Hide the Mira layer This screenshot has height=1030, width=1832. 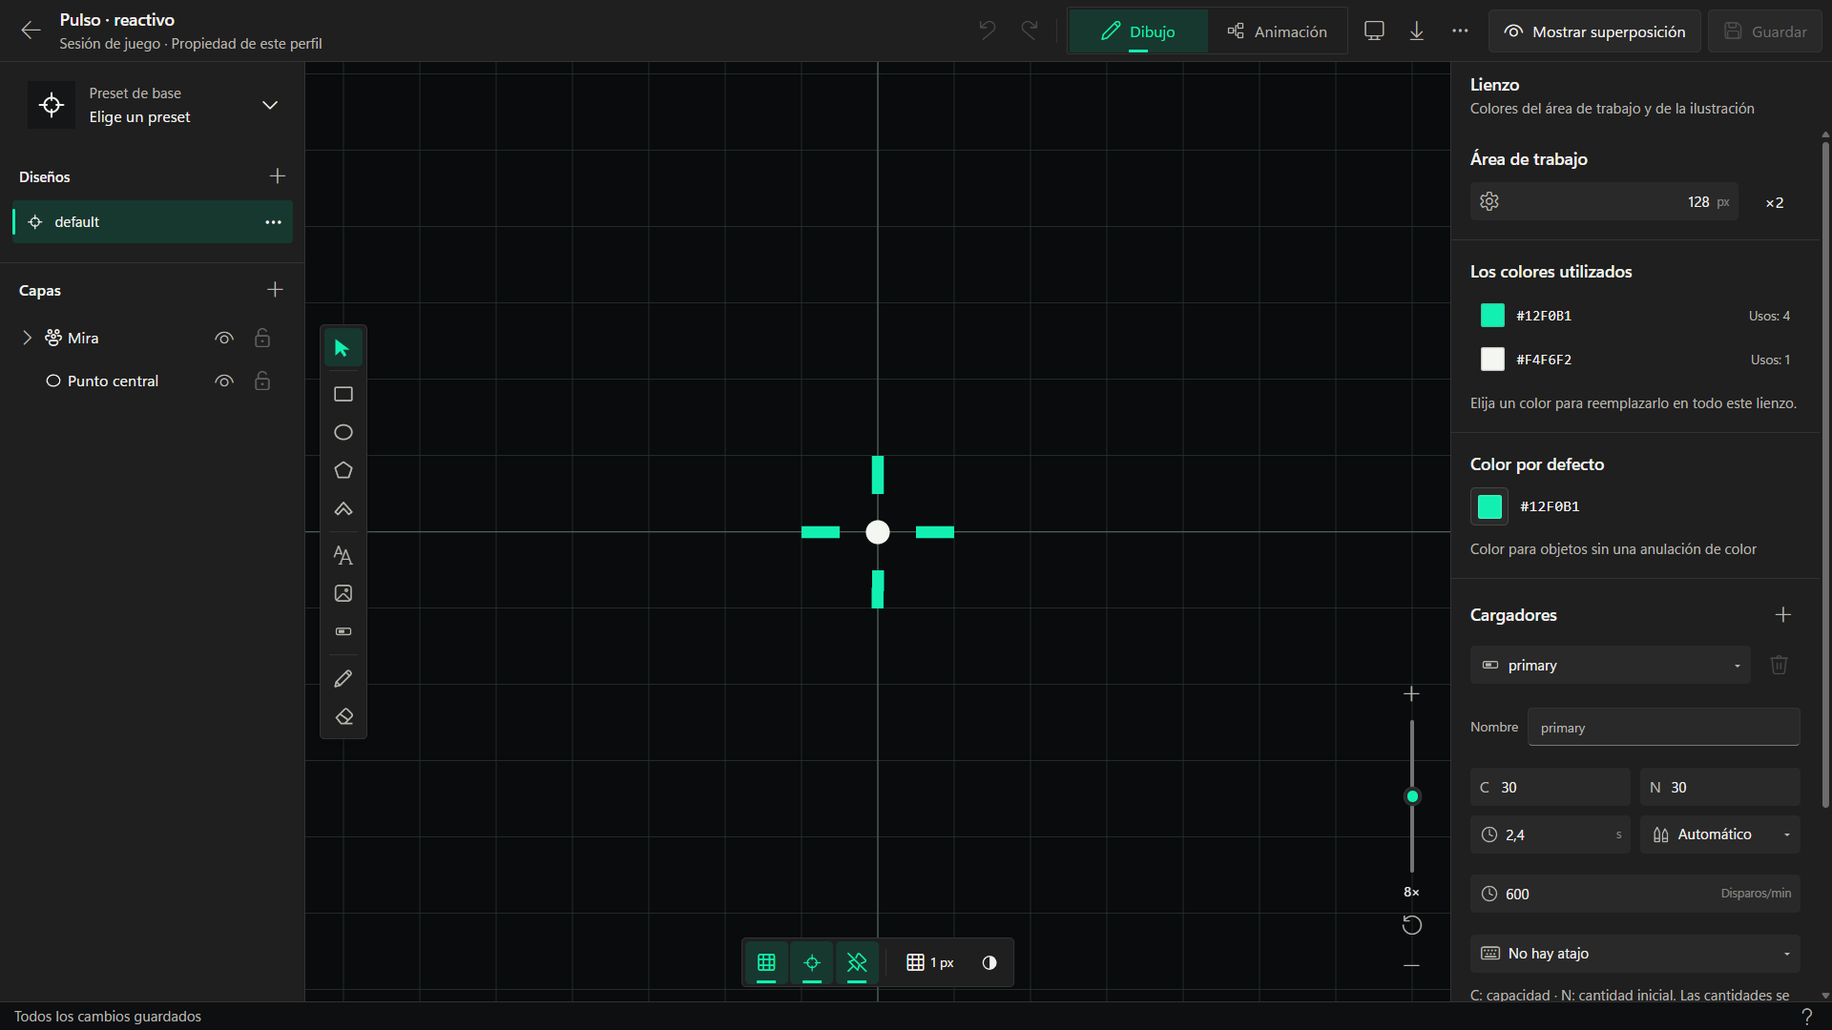tap(224, 338)
